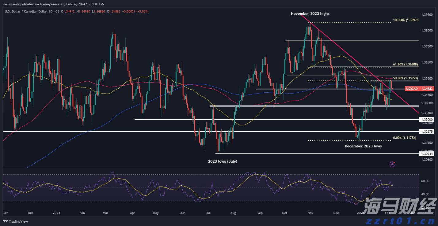Click the Jun label on time axis
The width and height of the screenshot is (438, 226).
(184, 212)
